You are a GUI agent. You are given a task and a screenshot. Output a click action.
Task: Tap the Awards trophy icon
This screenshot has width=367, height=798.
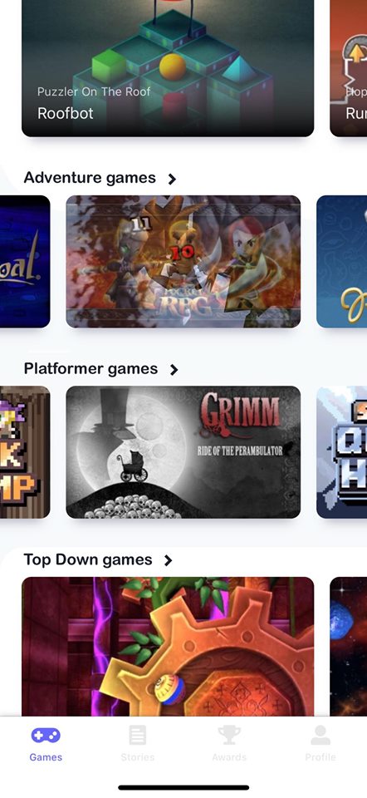229,735
